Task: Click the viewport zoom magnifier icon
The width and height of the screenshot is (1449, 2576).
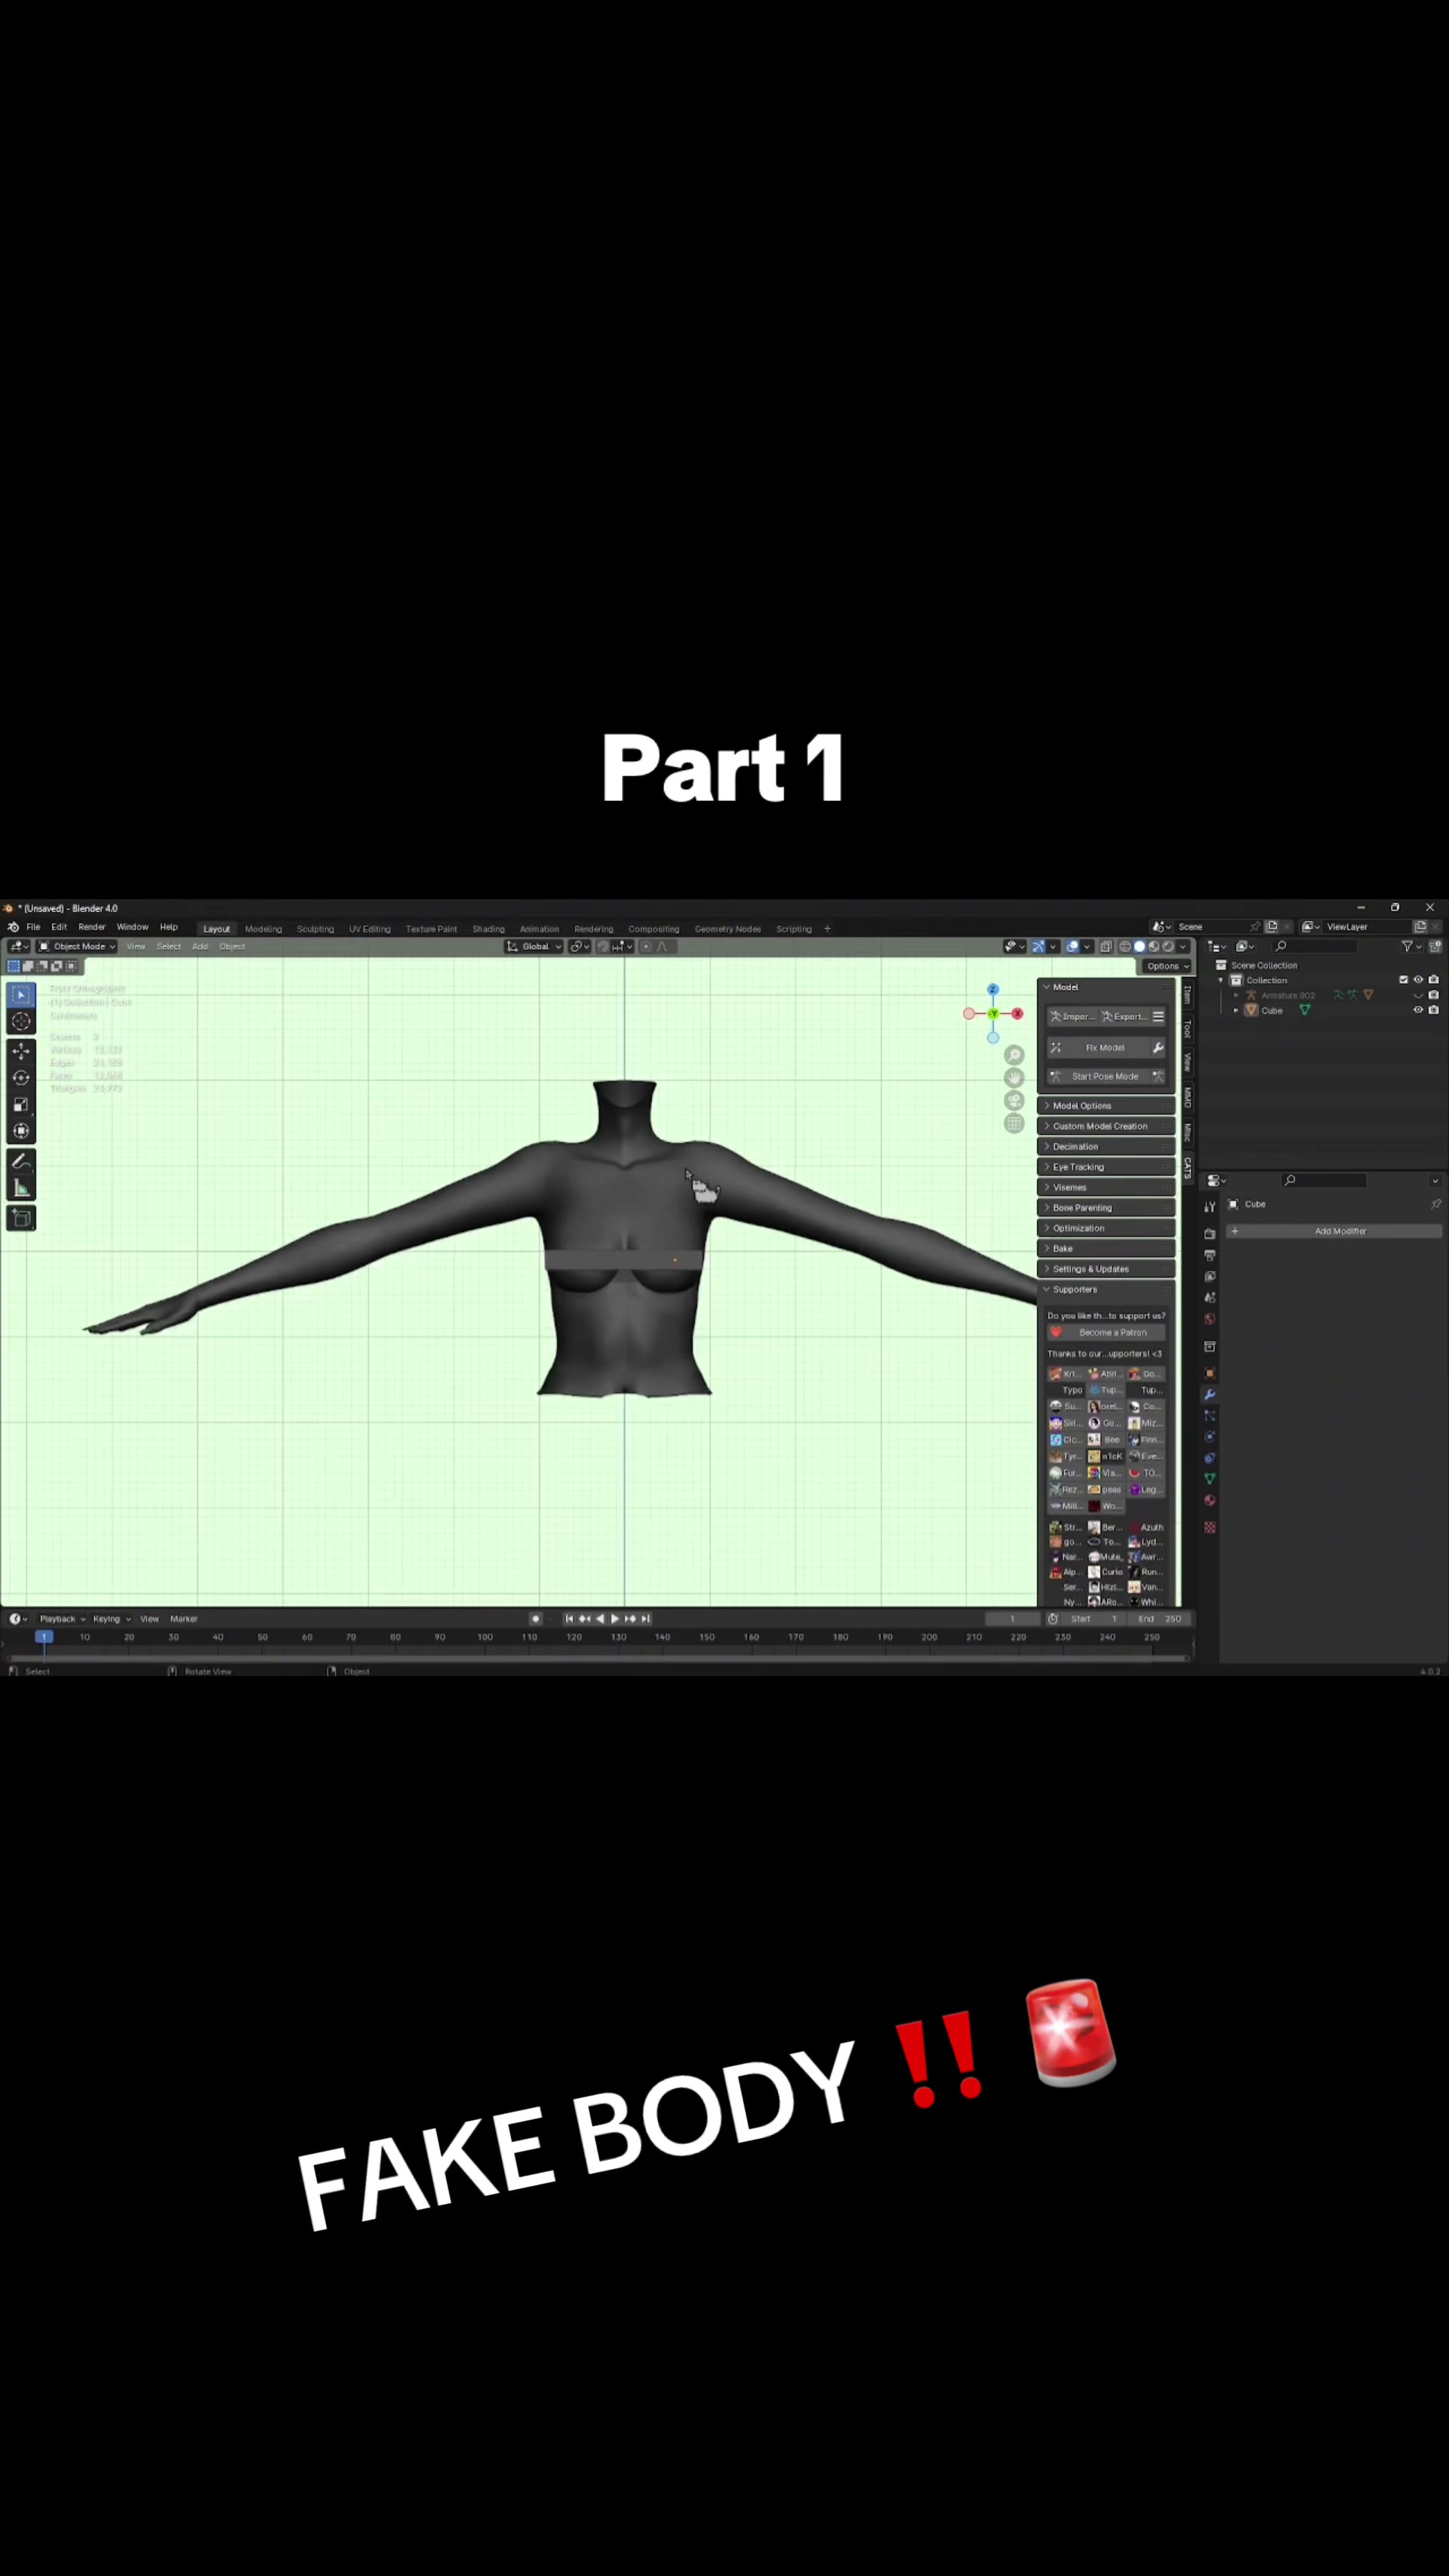Action: (x=1014, y=1056)
